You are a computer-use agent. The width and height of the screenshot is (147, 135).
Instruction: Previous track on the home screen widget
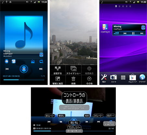125,33
